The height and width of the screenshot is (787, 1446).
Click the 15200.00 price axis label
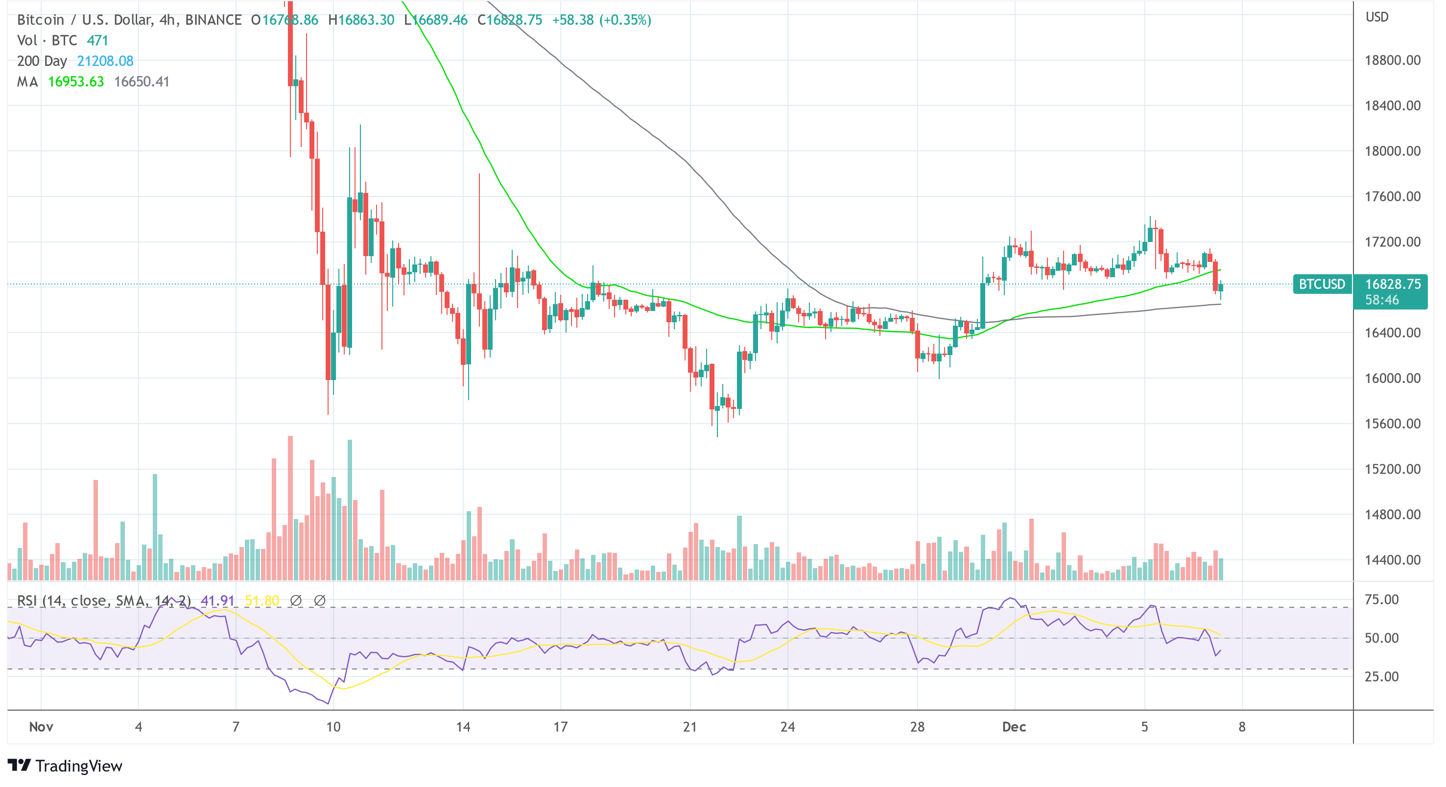click(1393, 470)
